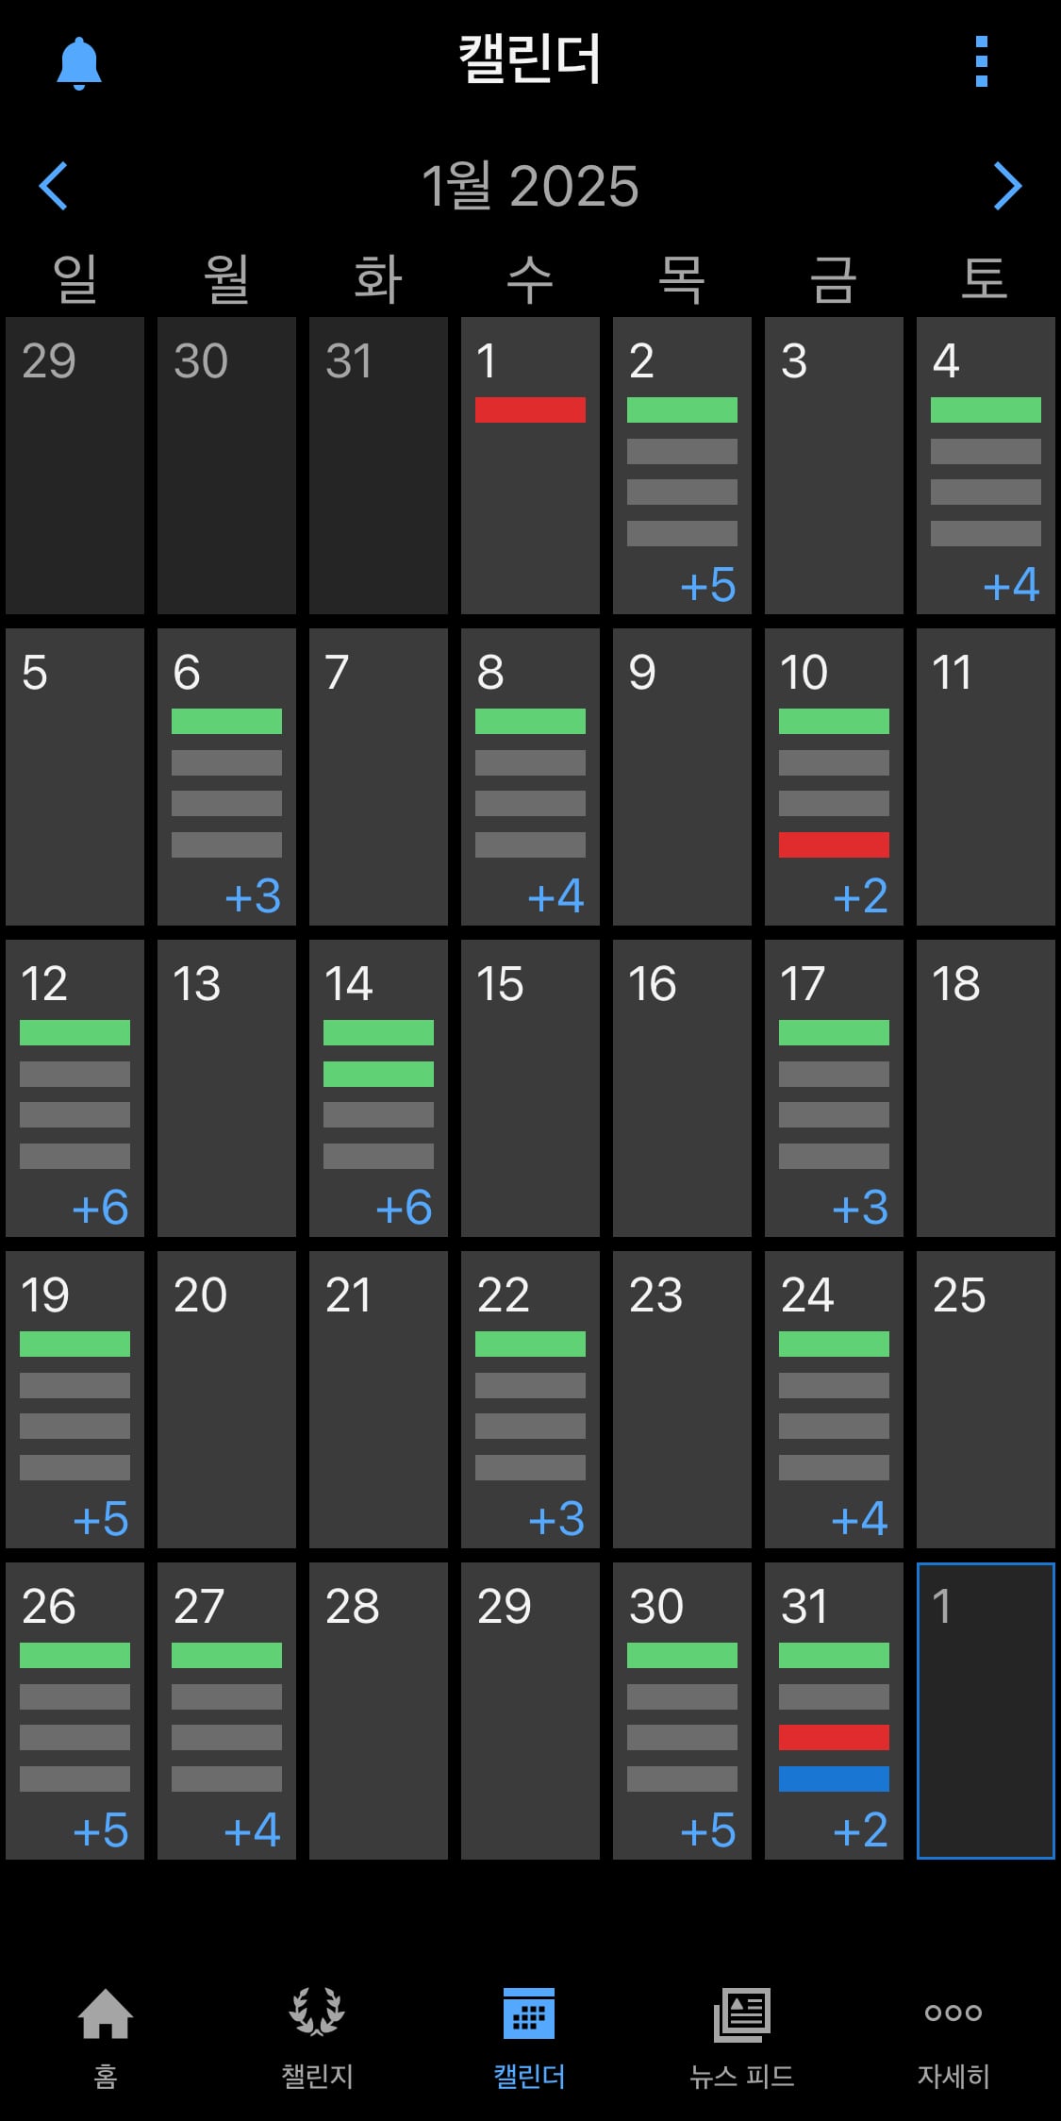Select the red event bar on January 1
The height and width of the screenshot is (2121, 1061).
click(x=530, y=409)
